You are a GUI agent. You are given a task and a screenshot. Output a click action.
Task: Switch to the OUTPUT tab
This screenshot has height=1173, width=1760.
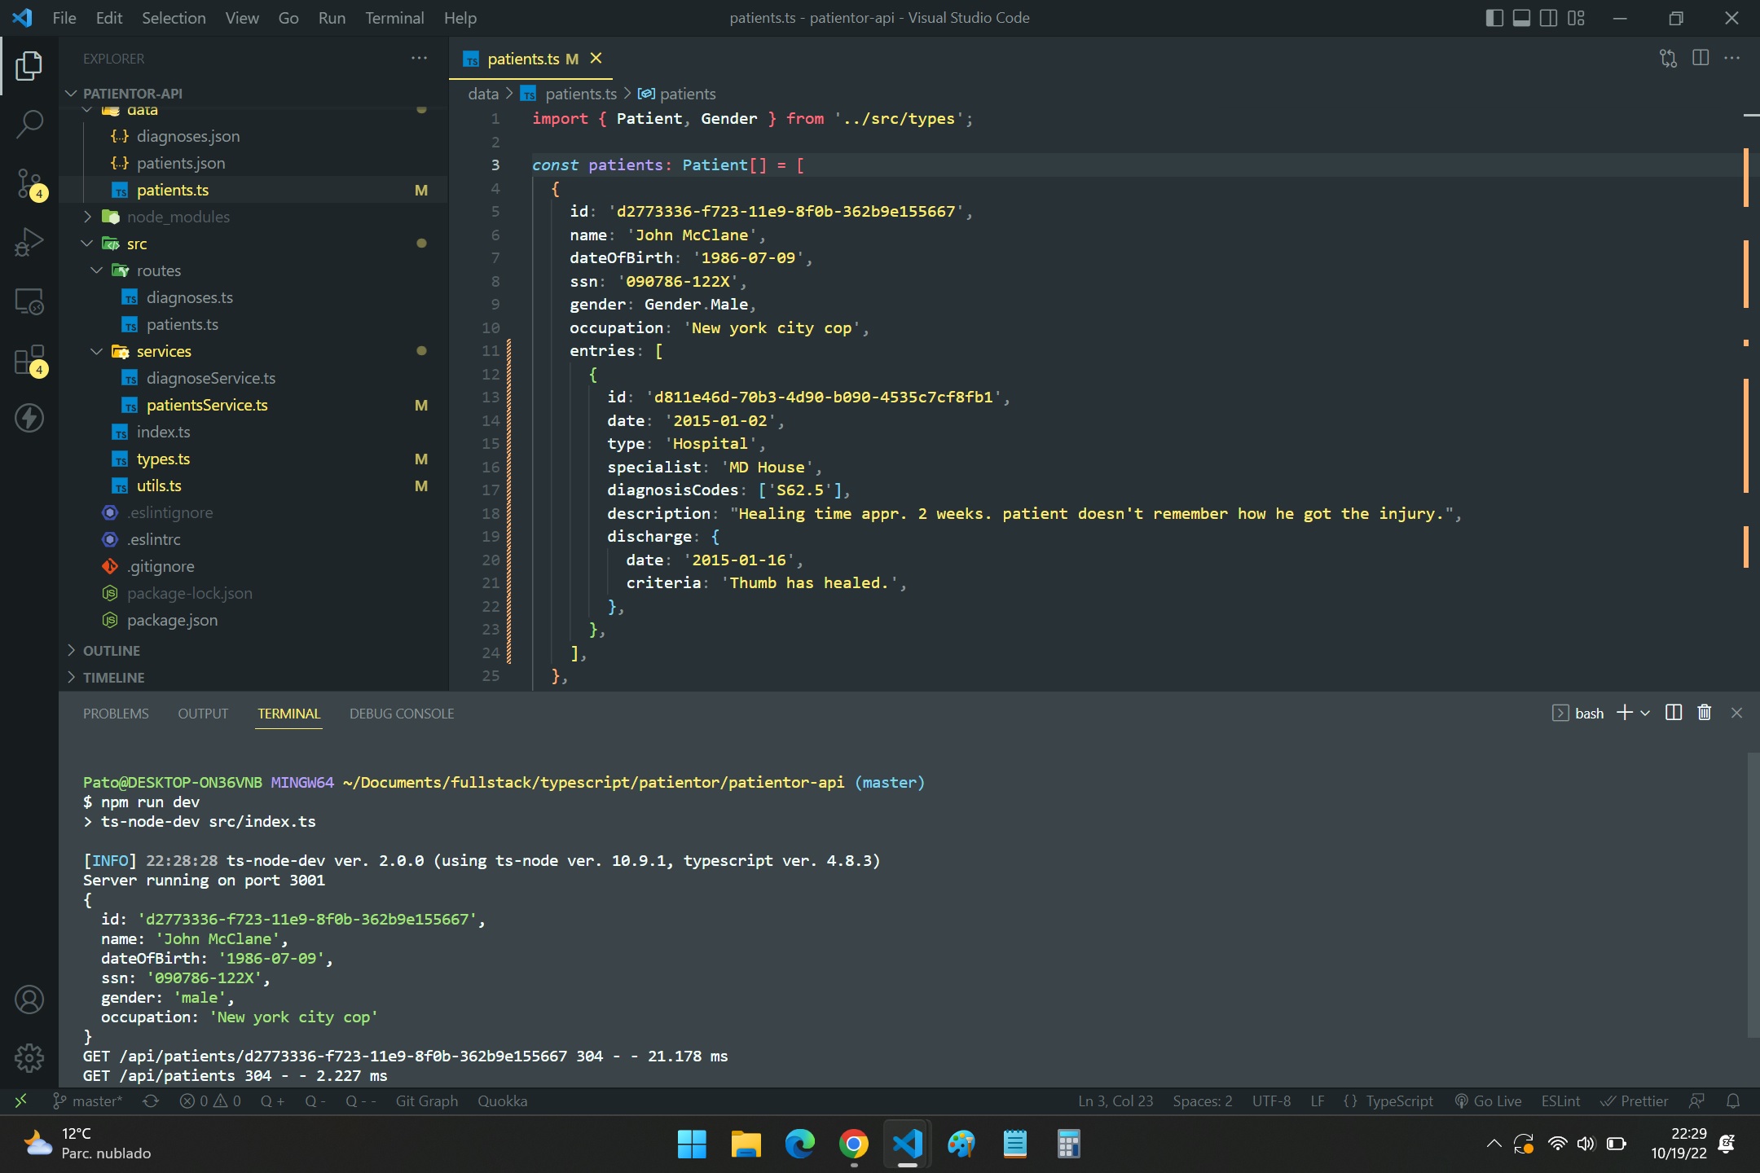point(203,714)
